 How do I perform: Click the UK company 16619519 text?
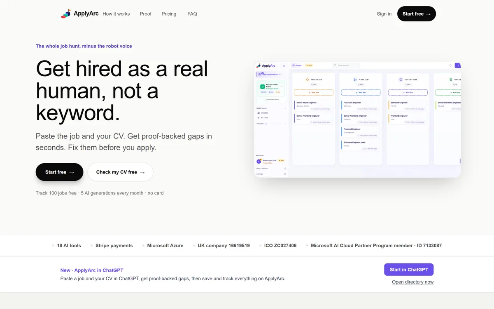tap(224, 246)
